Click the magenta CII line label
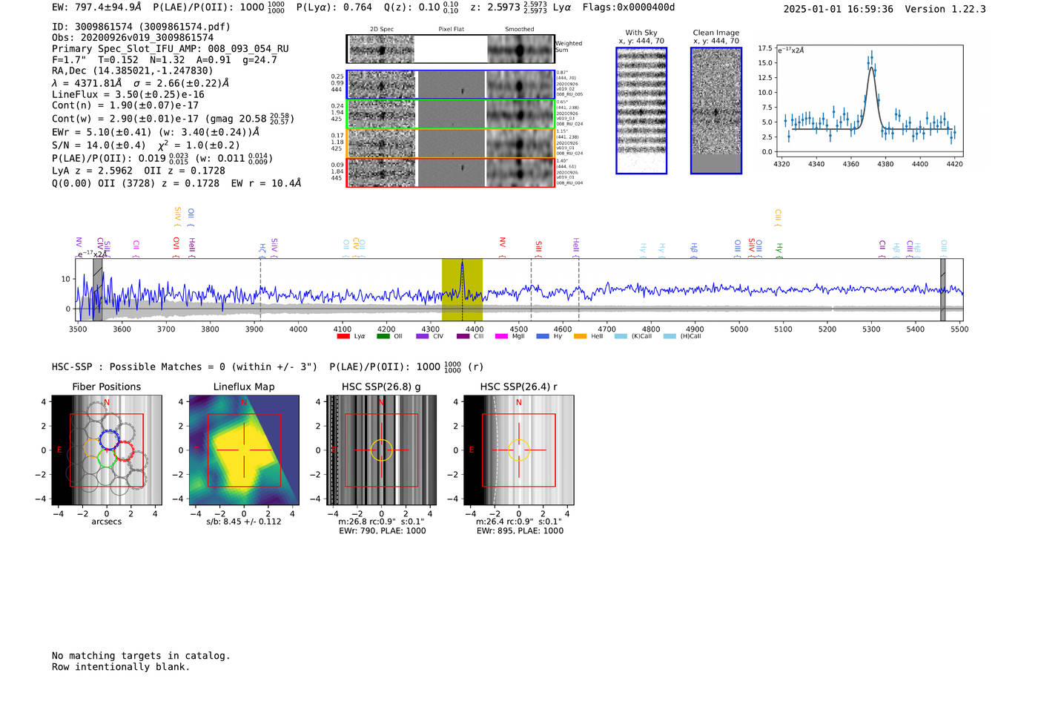Viewport: 1038px width, 707px height. click(136, 249)
